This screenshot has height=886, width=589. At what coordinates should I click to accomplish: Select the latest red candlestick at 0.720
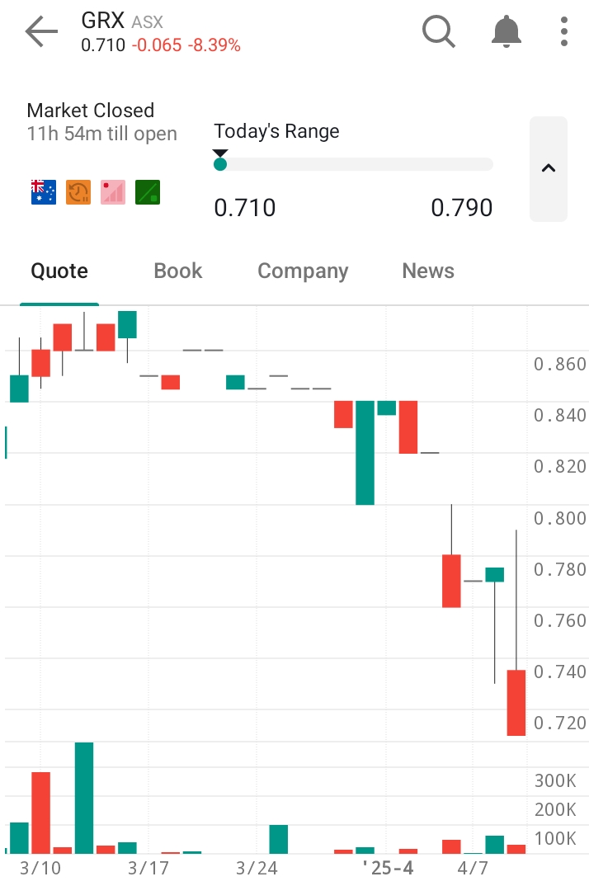(516, 702)
